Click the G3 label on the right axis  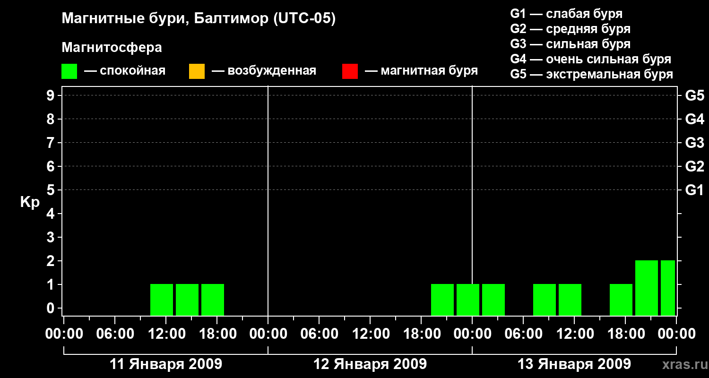tap(694, 143)
